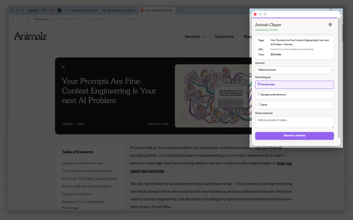
Task: Click the browser downloads icon
Action: point(331,10)
